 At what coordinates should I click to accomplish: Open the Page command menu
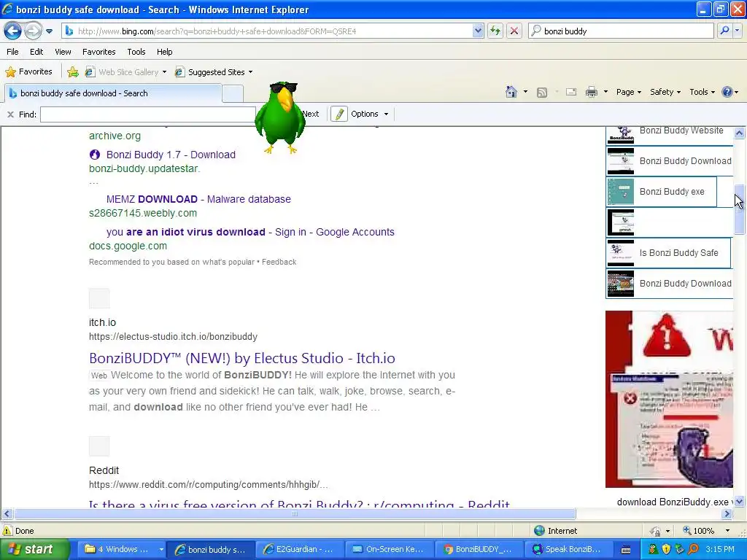pos(628,92)
